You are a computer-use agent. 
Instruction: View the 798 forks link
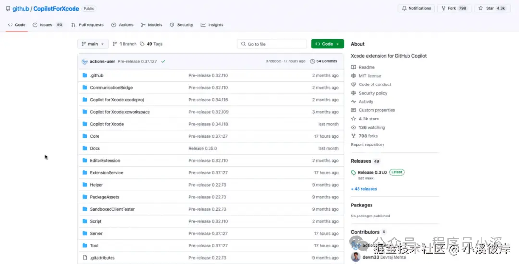(368, 136)
